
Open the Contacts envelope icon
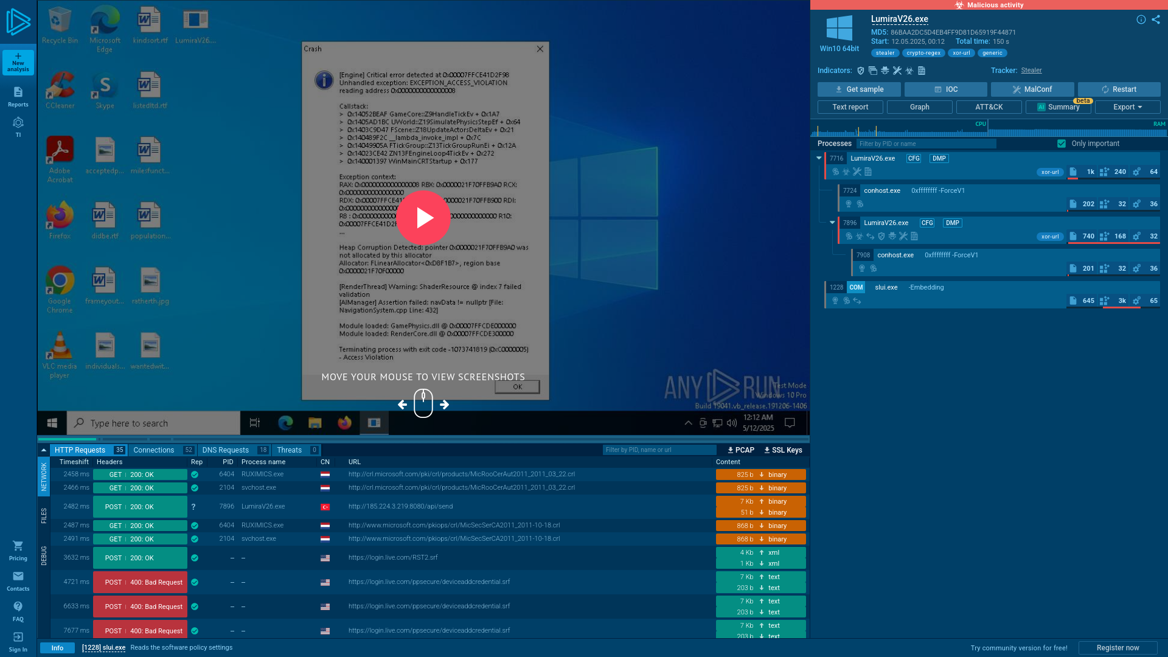[18, 581]
